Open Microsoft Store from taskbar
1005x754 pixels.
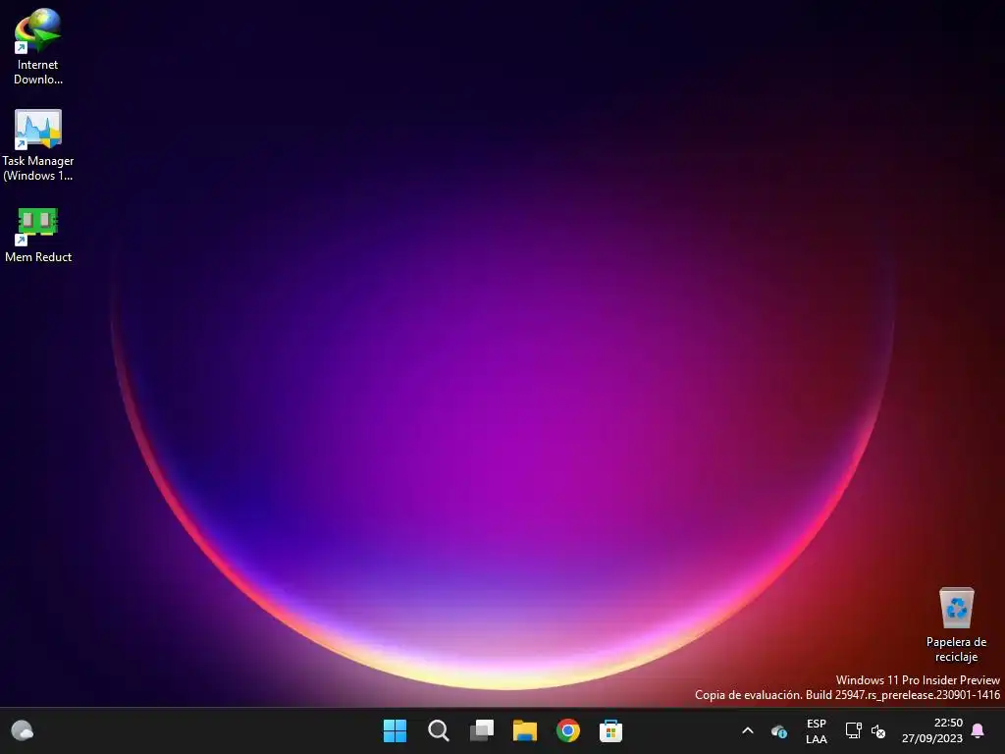(610, 730)
